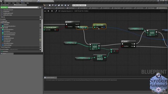Select the AddGoalForIndex function in list
The image size is (168, 94).
(x=8, y=15)
